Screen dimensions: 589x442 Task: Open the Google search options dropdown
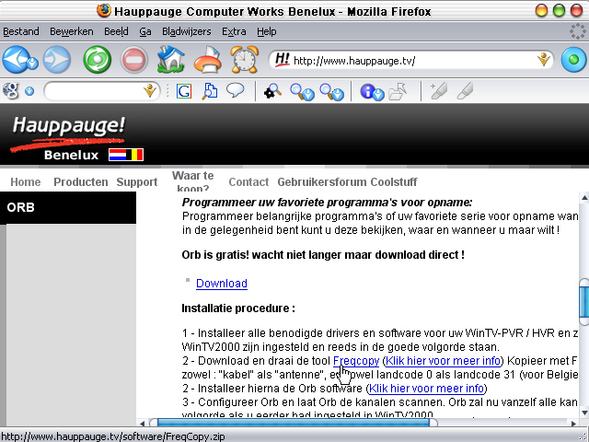(x=29, y=91)
